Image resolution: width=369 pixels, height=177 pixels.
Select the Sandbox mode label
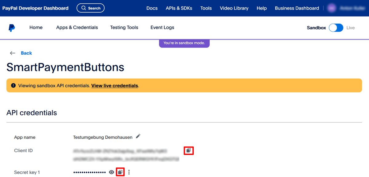(x=316, y=28)
